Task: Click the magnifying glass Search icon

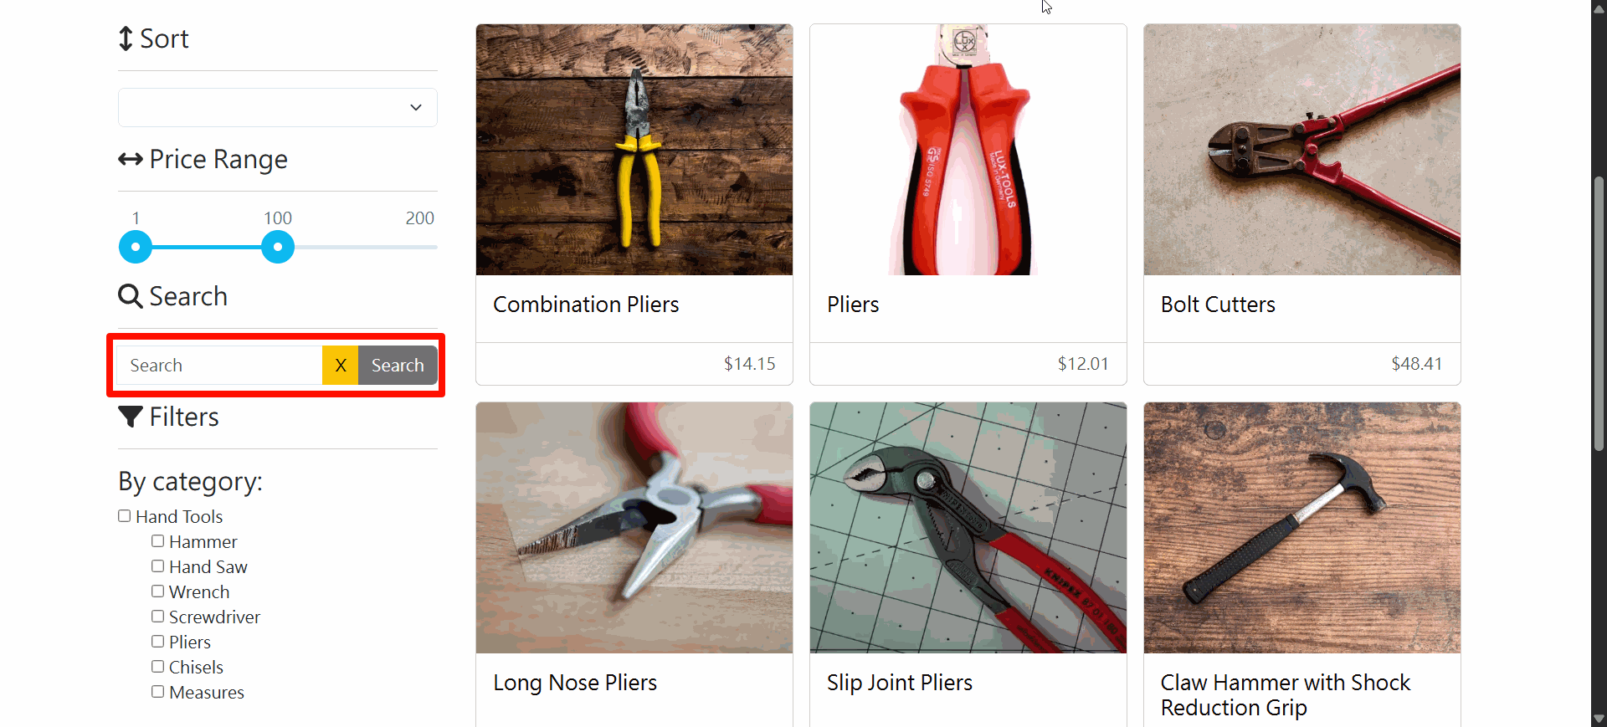Action: [x=130, y=296]
